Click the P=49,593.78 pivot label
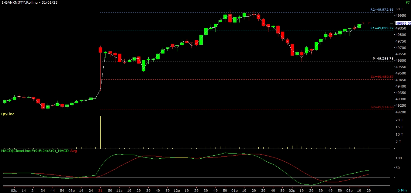The image size is (411, 193). (383, 58)
